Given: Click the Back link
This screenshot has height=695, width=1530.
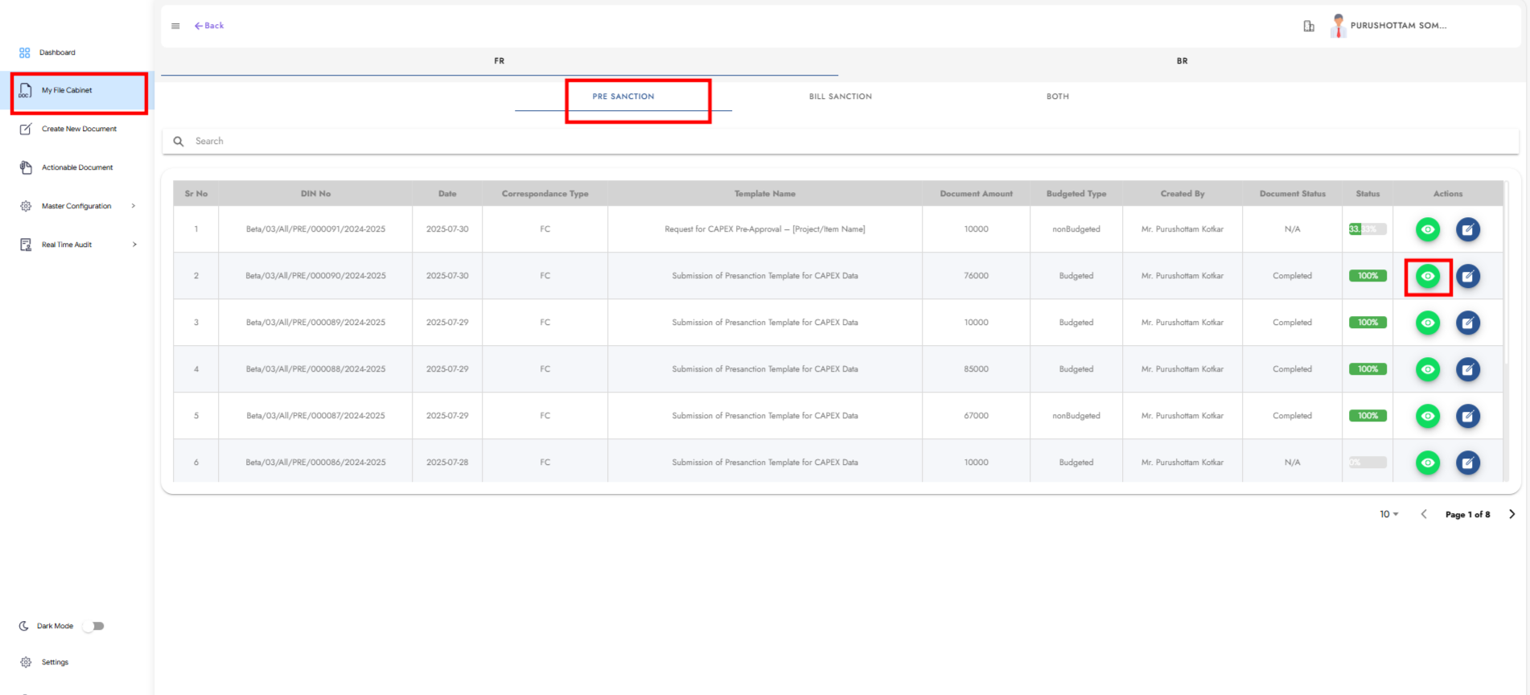Looking at the screenshot, I should (x=209, y=26).
